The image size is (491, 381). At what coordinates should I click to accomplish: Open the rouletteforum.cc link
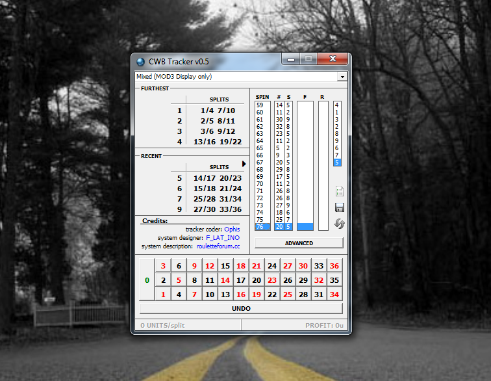[218, 246]
